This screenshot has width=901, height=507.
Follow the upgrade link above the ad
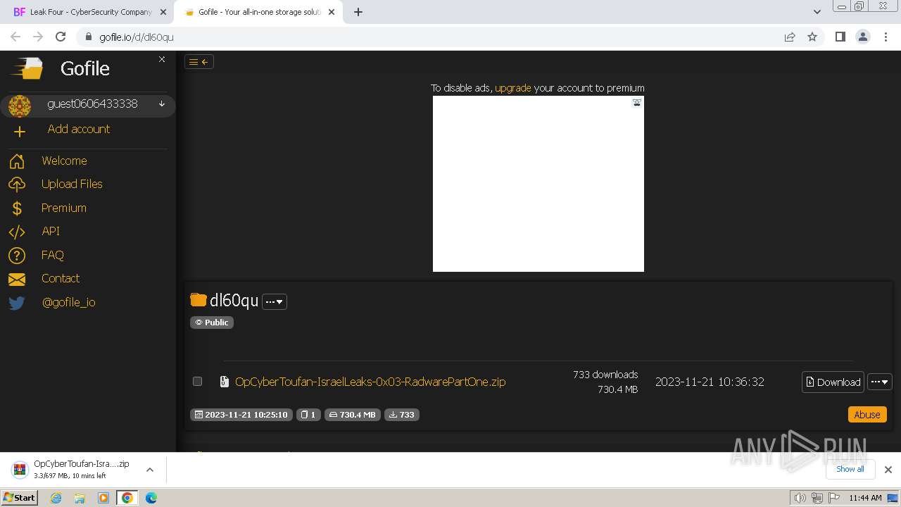[513, 88]
